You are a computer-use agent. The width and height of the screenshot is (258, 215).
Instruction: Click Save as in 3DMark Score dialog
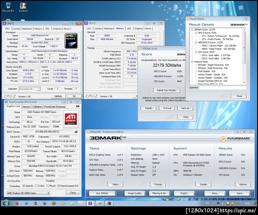coord(185,108)
